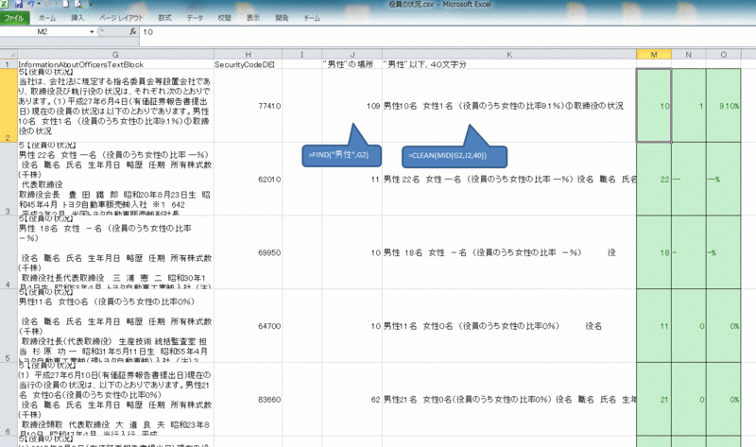Select row 3 header
Screen dimensions: 756x447
9,179
